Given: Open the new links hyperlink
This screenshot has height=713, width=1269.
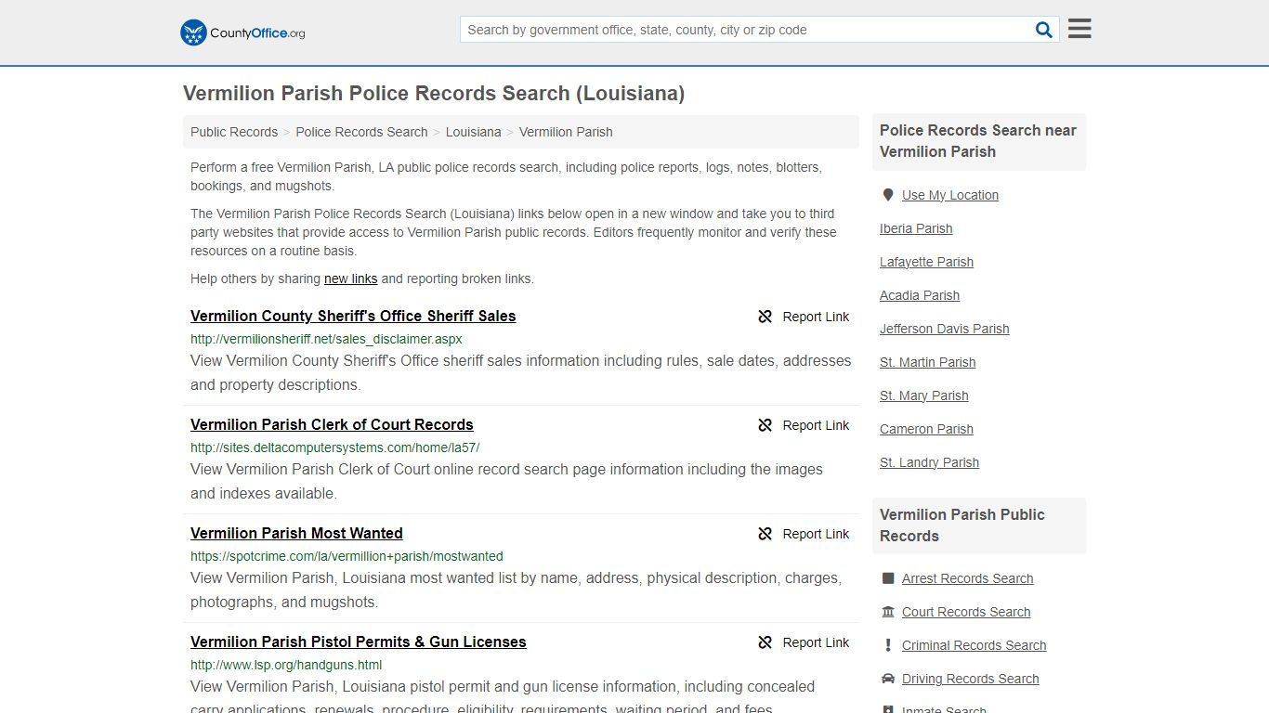Looking at the screenshot, I should click(x=350, y=279).
